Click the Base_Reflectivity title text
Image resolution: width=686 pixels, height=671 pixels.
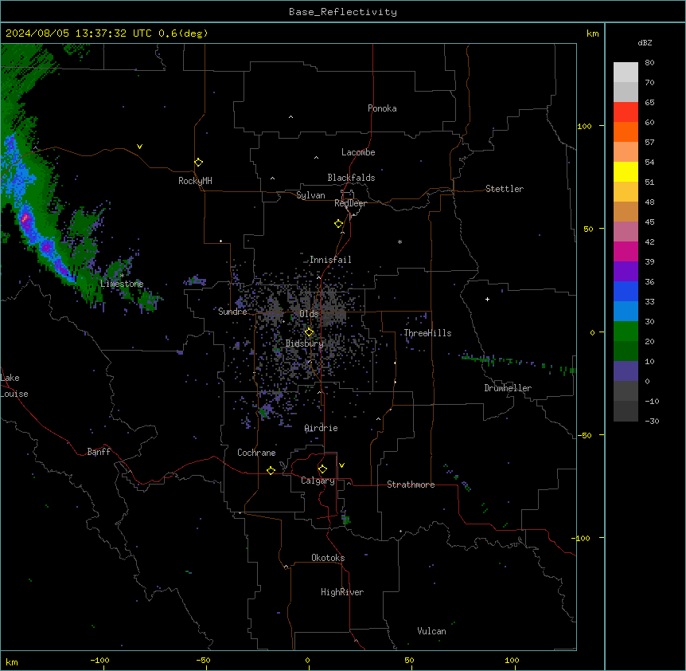[x=343, y=12]
